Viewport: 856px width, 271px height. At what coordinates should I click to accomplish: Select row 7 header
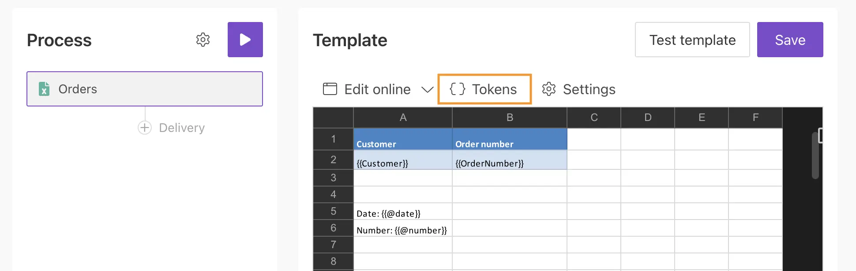coord(333,245)
